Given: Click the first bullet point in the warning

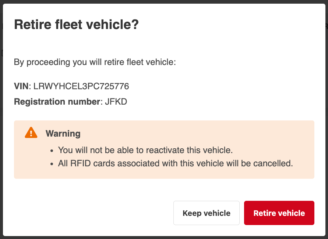Looking at the screenshot, I should pos(52,151).
